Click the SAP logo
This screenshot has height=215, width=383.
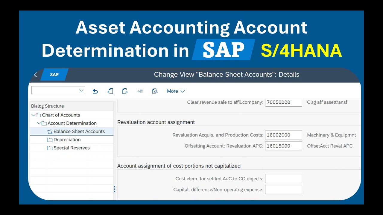pyautogui.click(x=54, y=75)
